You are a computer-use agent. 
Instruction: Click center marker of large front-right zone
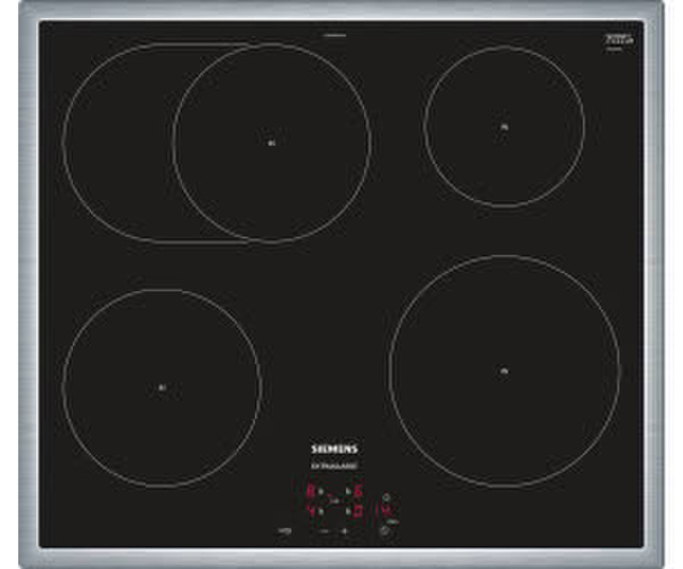tap(504, 371)
